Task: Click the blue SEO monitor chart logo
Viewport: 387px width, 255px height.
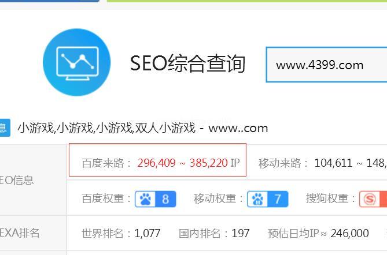Action: (76, 62)
